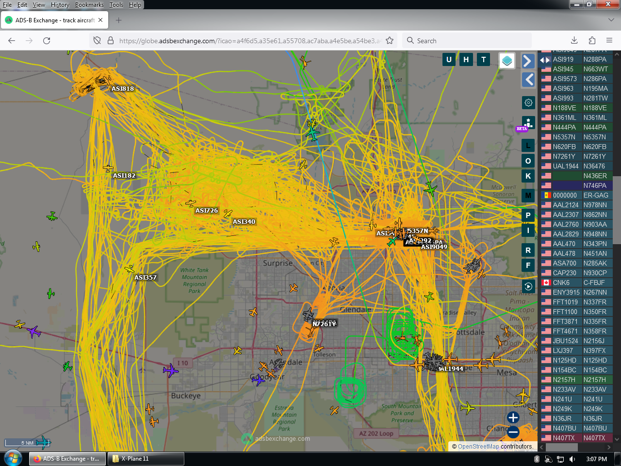Select the ASA700 row in aircraft list
Viewport: 621px width, 466px height.
pos(577,263)
